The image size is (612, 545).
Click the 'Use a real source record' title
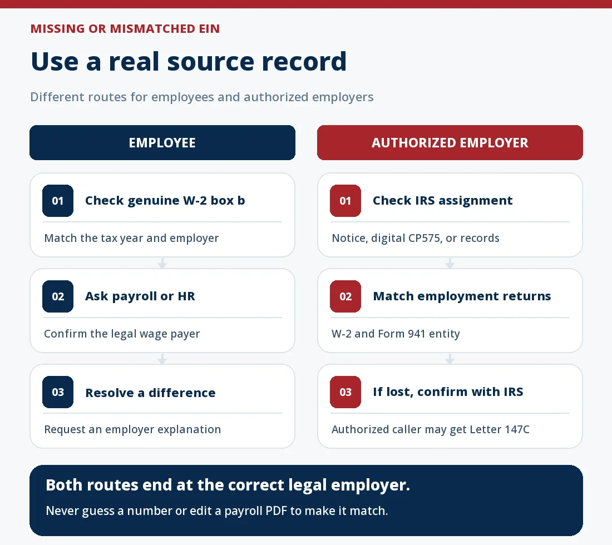pyautogui.click(x=189, y=62)
